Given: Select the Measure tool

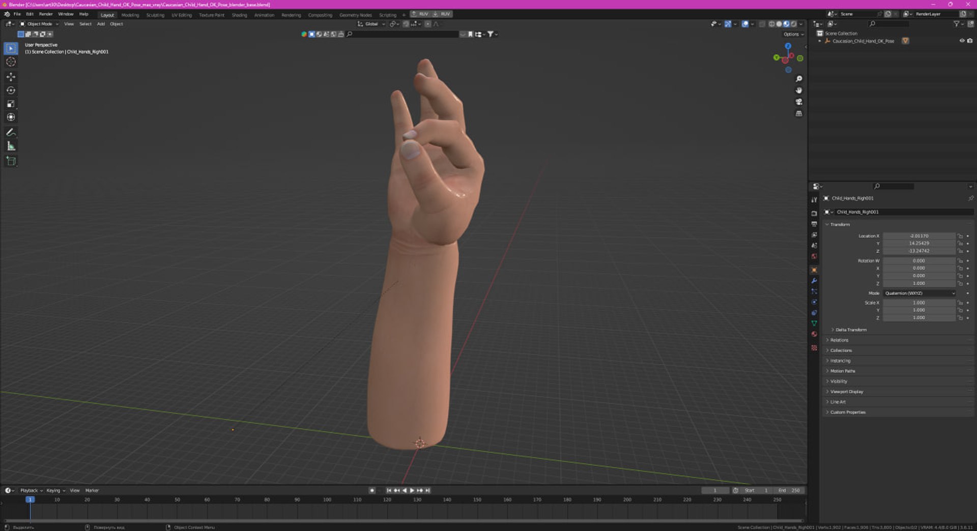Looking at the screenshot, I should (11, 146).
